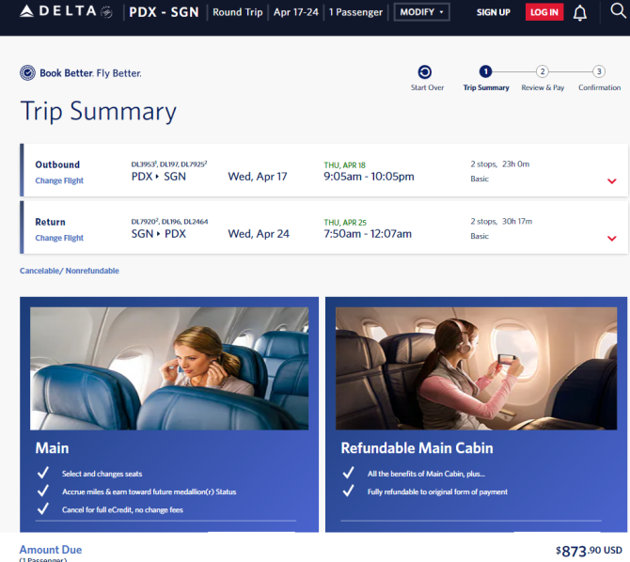Screen dimensions: 630x562
Task: Open the MODIFY dropdown
Action: [421, 12]
